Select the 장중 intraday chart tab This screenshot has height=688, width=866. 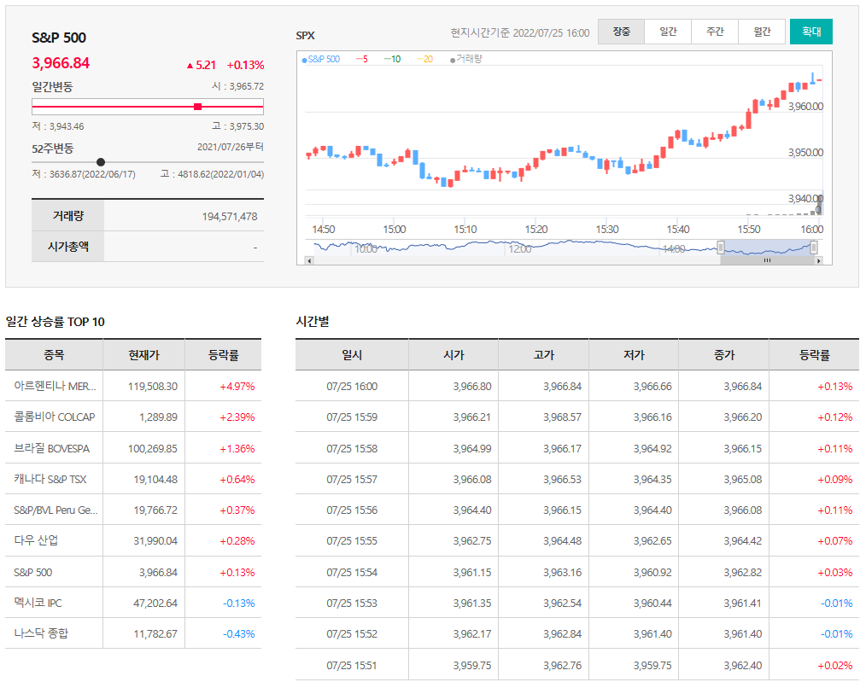click(x=621, y=32)
